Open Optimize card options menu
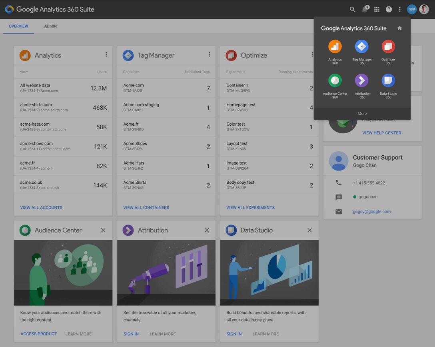 (312, 54)
